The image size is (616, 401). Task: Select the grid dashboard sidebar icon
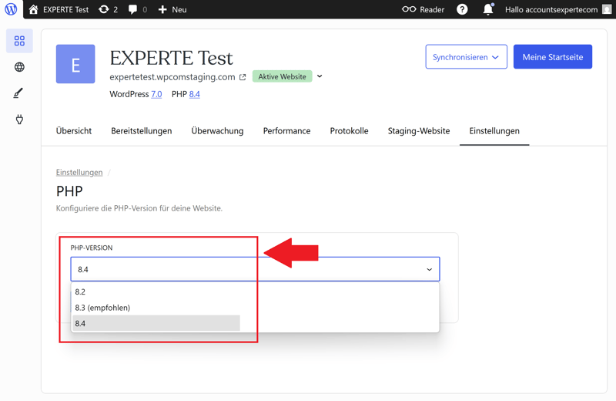tap(19, 41)
